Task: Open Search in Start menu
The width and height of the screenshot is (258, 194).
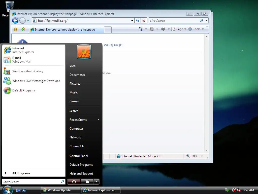Action: [84, 111]
